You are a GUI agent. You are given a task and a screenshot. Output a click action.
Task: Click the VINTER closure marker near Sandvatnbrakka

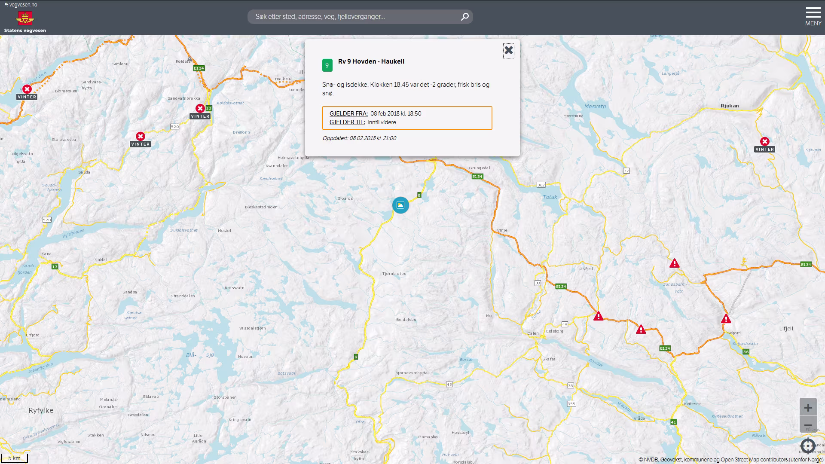[x=200, y=109]
